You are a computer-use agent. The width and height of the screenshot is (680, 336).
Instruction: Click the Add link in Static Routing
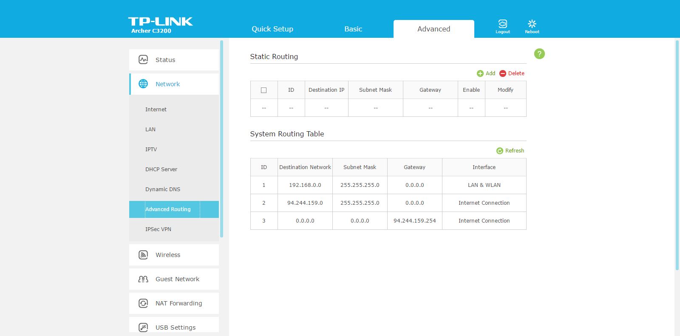click(x=490, y=73)
